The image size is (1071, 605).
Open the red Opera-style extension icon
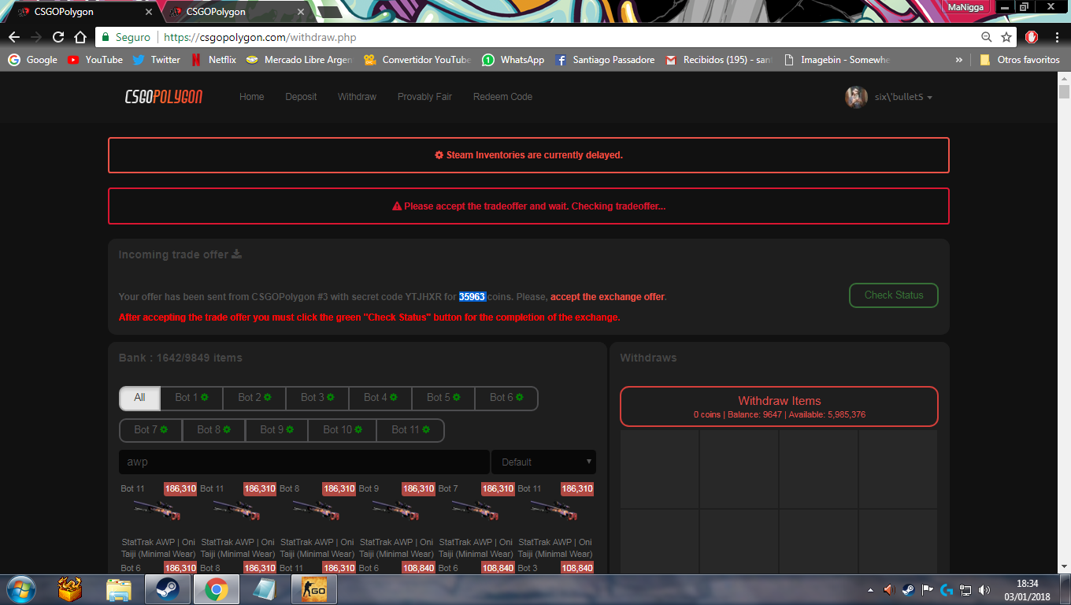tap(1032, 37)
